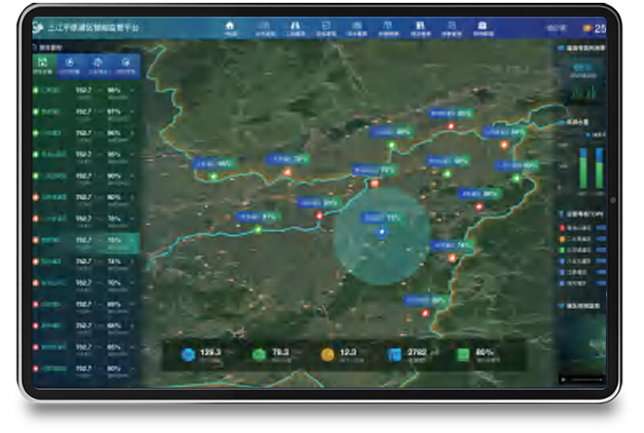
Task: Click the last icon in top navigation bar
Action: 482,27
